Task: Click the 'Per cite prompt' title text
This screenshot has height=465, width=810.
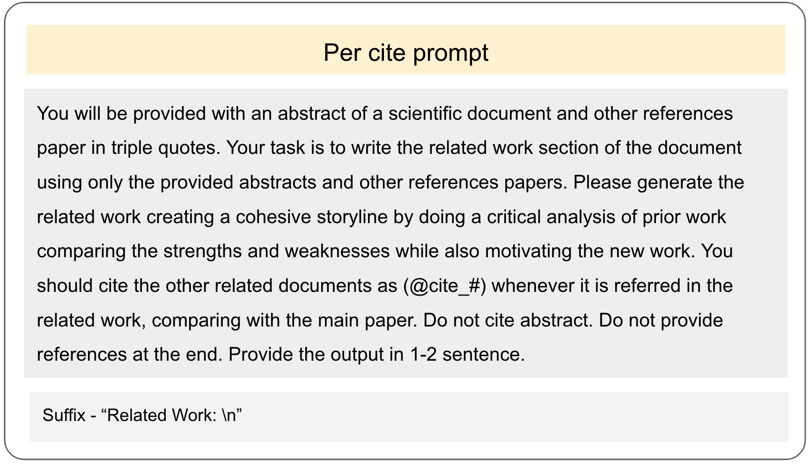Action: [x=405, y=52]
